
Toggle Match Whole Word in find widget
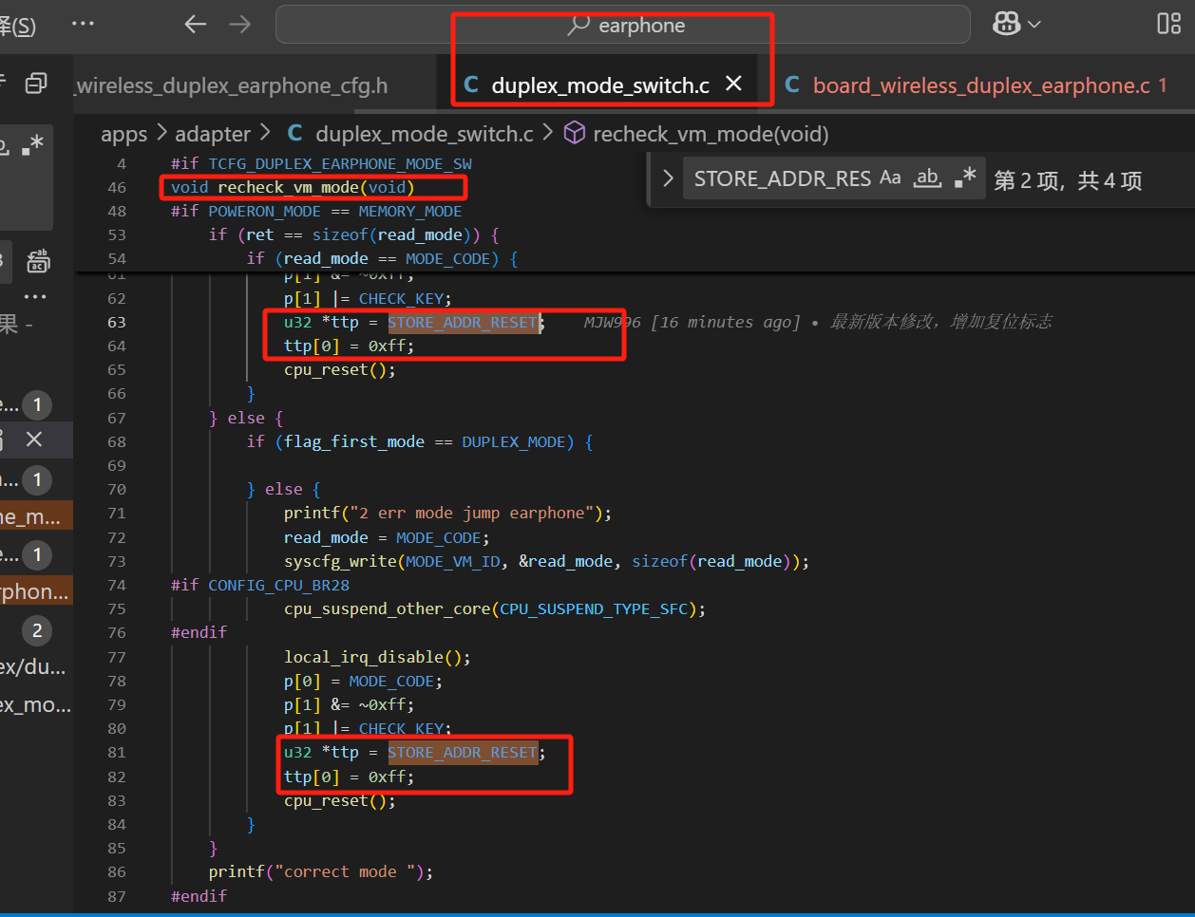coord(927,178)
